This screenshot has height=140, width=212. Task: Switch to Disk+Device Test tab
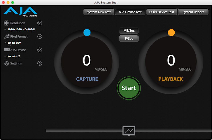161,12
